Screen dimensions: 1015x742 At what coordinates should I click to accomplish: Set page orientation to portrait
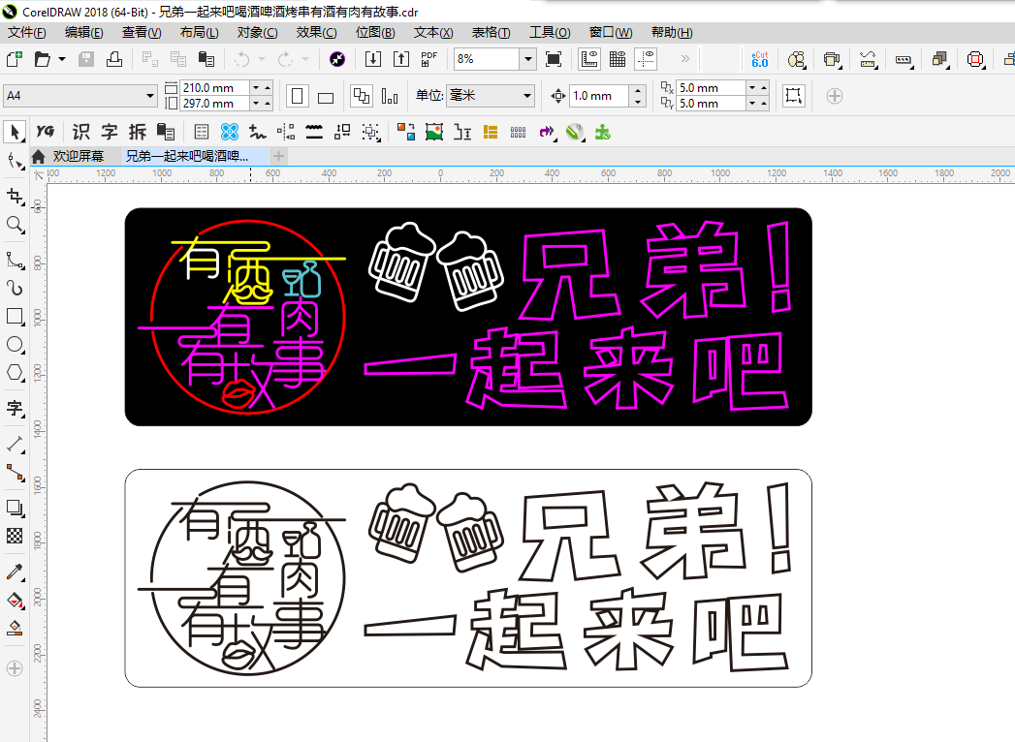[297, 97]
